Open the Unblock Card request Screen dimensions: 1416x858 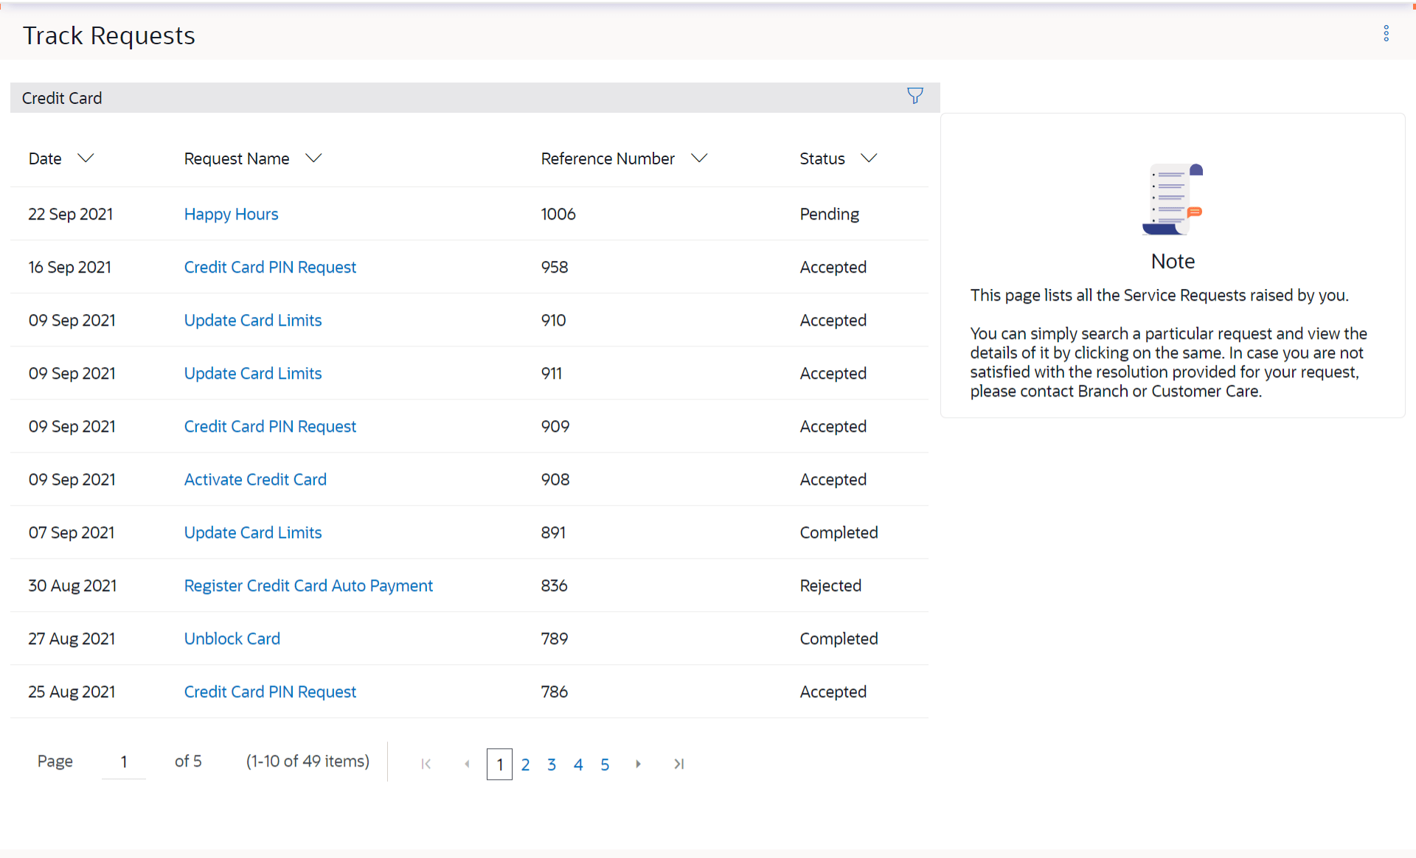click(x=232, y=638)
